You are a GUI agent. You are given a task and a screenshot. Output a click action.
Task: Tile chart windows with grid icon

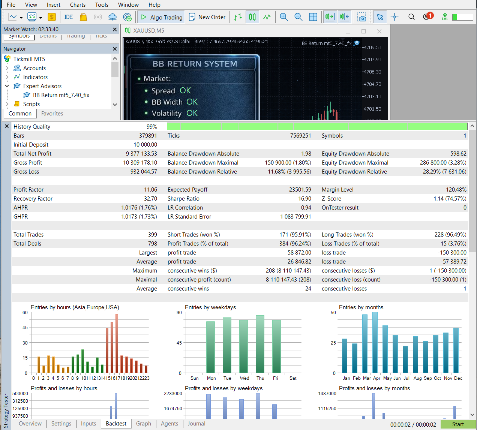(x=313, y=17)
